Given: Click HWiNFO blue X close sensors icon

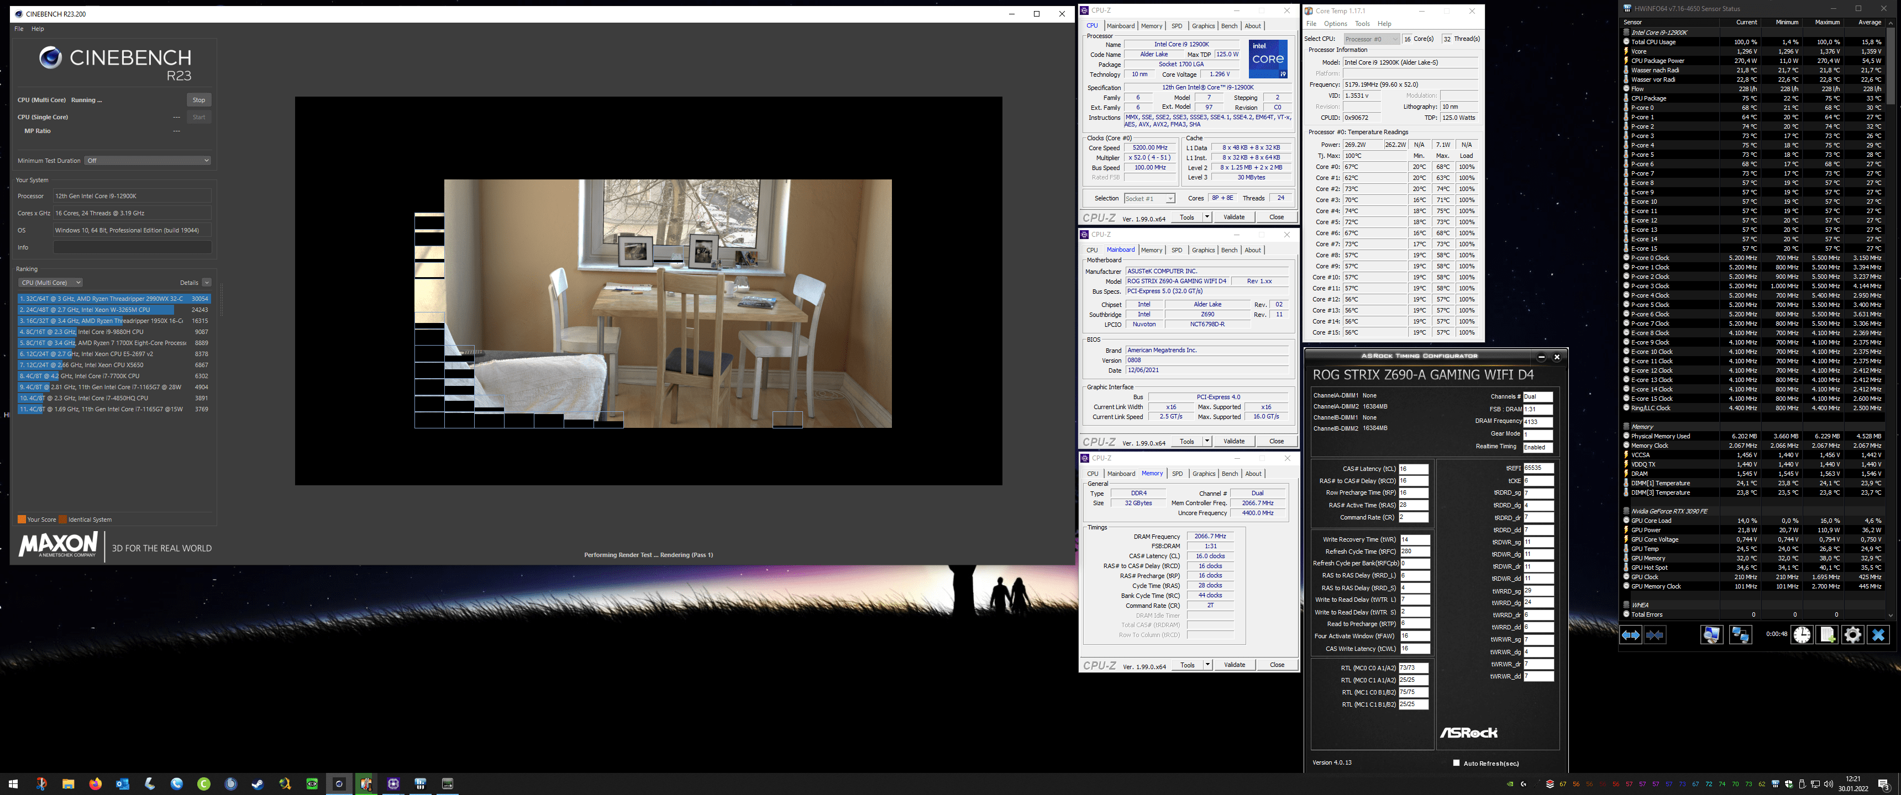Looking at the screenshot, I should coord(1878,634).
